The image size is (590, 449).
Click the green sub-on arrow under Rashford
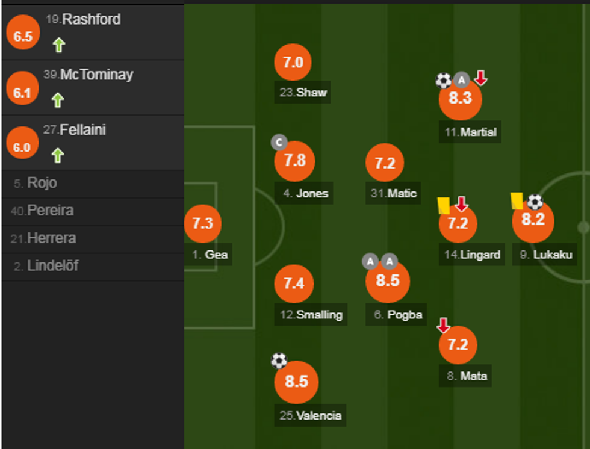[x=58, y=45]
